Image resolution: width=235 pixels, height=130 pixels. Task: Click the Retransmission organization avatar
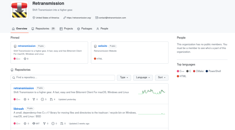point(19,10)
